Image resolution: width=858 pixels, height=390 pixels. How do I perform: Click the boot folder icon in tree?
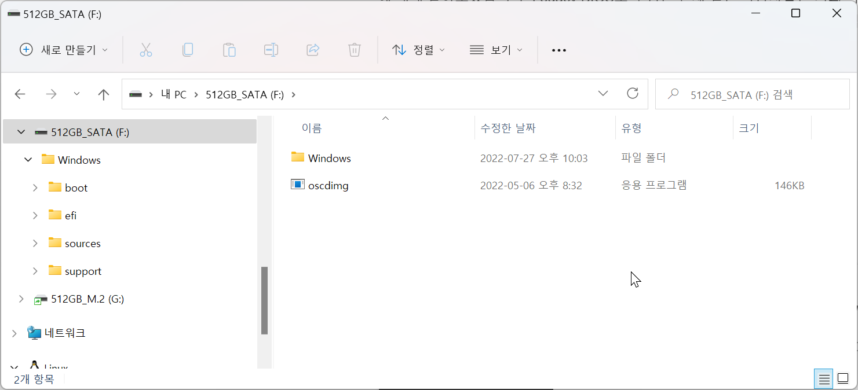coord(55,187)
